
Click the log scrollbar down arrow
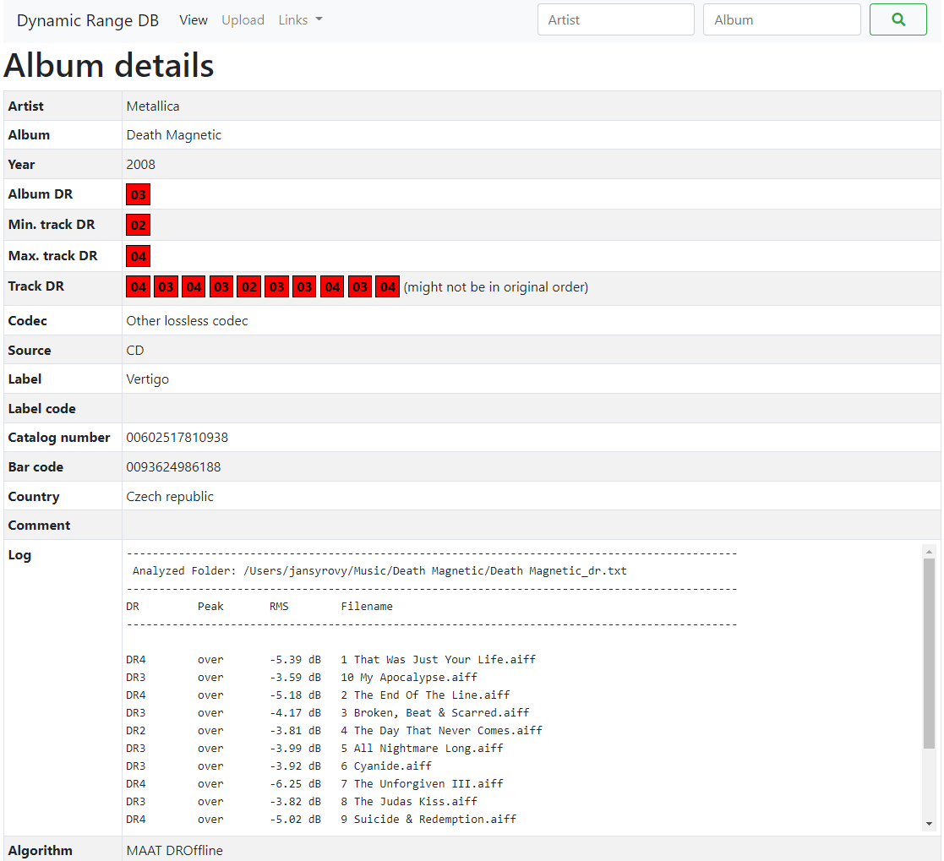929,824
